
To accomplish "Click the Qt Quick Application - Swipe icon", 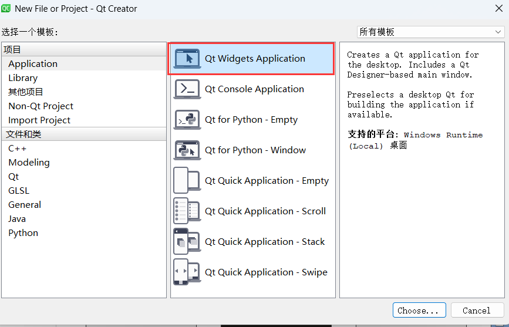I will tap(187, 272).
